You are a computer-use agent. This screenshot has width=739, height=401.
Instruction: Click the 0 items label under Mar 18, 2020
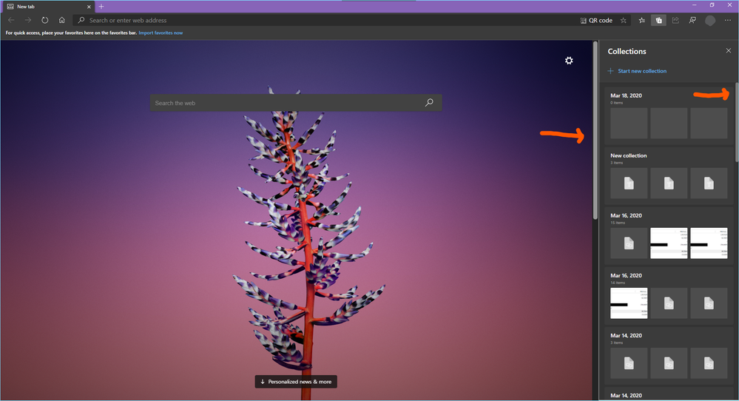616,103
